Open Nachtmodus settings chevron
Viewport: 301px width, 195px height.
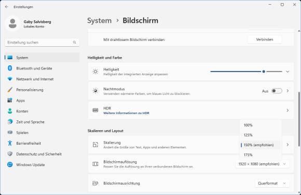[288, 91]
